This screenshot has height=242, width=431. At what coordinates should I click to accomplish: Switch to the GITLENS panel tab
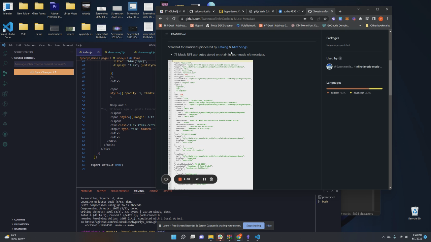click(154, 191)
